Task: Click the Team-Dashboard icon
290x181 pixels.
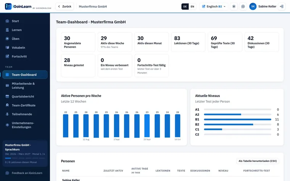Action: pyautogui.click(x=7, y=75)
